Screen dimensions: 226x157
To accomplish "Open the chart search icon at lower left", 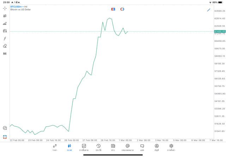I will [x=5, y=128].
